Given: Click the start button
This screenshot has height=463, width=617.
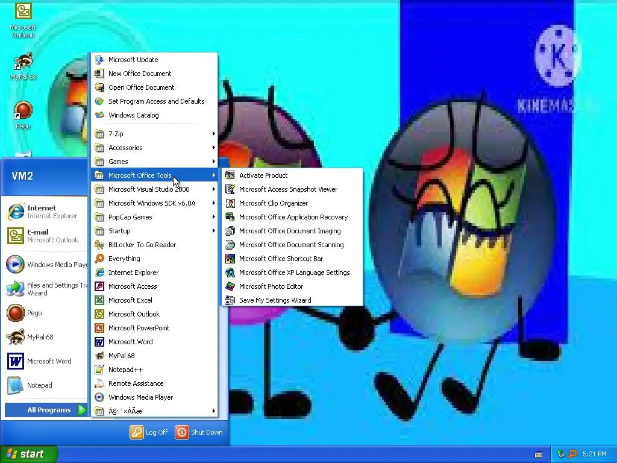Looking at the screenshot, I should [x=29, y=454].
